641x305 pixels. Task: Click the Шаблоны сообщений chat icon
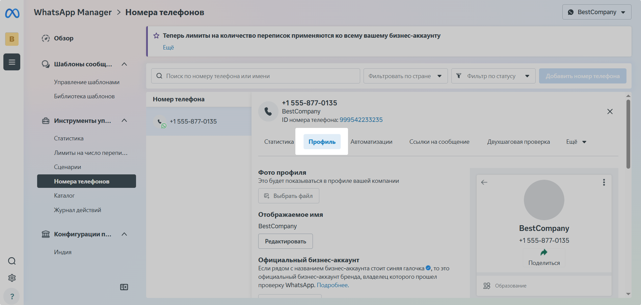(x=46, y=64)
